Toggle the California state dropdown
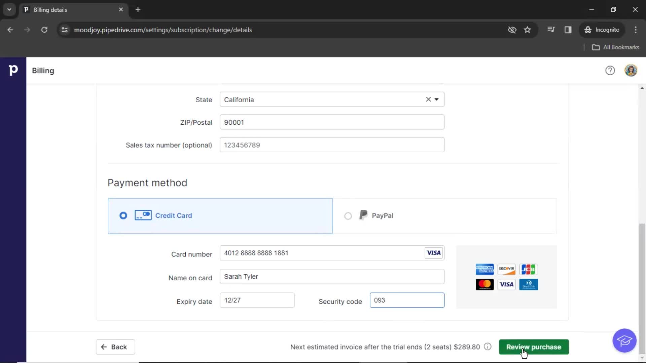Image resolution: width=646 pixels, height=363 pixels. click(x=437, y=99)
